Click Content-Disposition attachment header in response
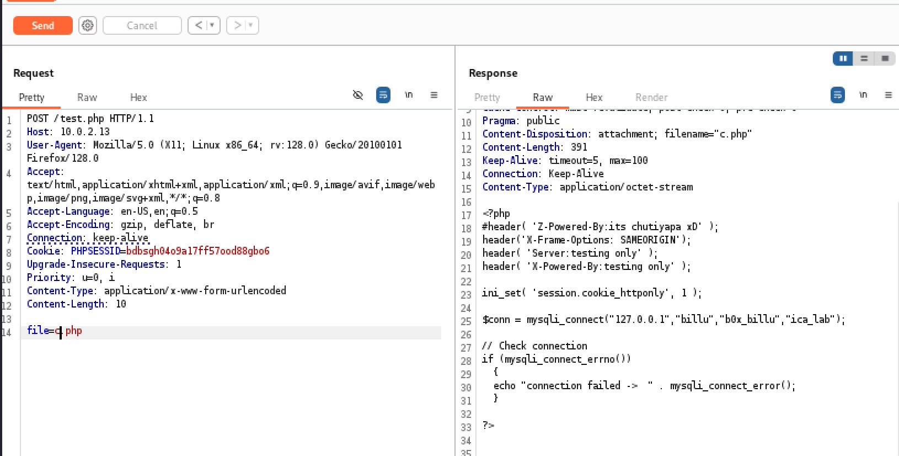The image size is (899, 456). pyautogui.click(x=617, y=134)
